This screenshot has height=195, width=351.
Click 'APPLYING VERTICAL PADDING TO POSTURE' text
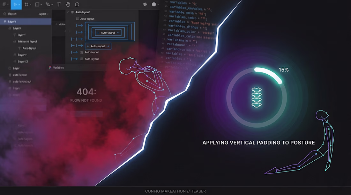[258, 143]
